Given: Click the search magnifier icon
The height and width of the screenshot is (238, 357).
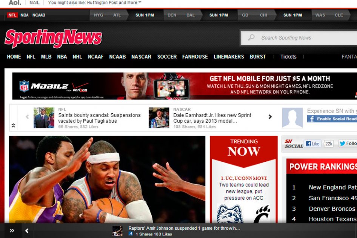Looking at the screenshot, I should 251,37.
